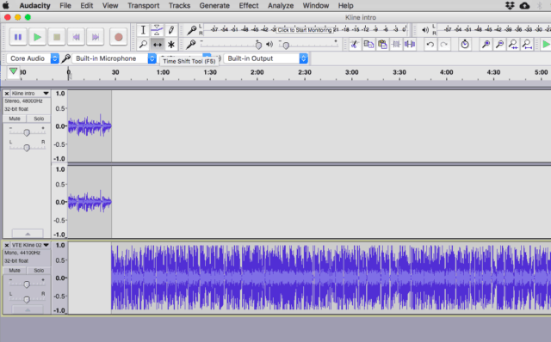This screenshot has height=342, width=551.
Task: Select the Time Shift tool
Action: (x=157, y=45)
